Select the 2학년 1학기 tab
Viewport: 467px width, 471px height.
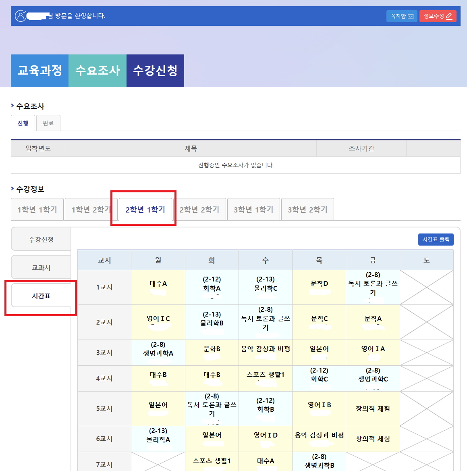click(145, 209)
